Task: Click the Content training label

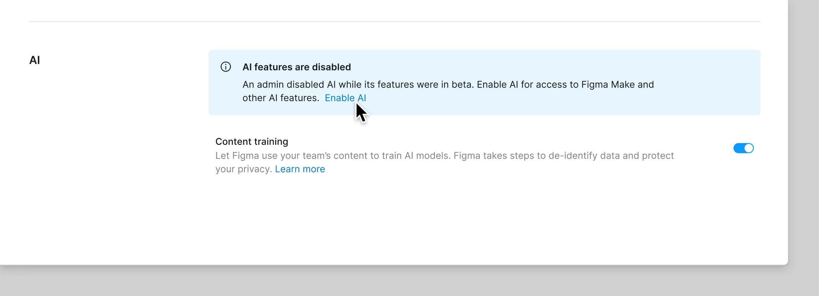Action: (252, 141)
